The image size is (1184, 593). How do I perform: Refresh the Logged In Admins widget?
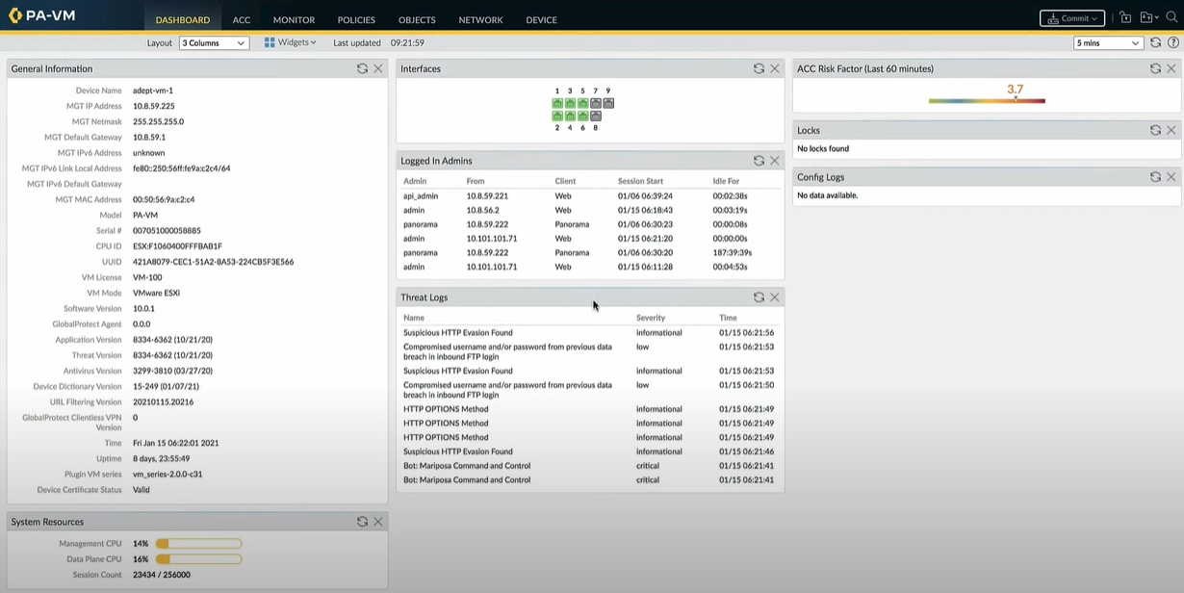click(759, 161)
